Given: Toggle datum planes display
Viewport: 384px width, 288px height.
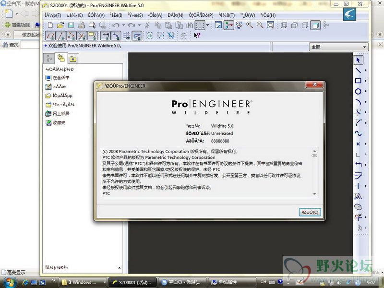Looking at the screenshot, I should tap(50, 36).
